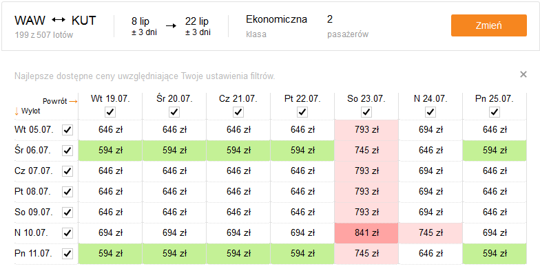540x273 pixels.
Task: Pick 594 zł fare for Pn 11.07. and Pn 25.07.
Action: [x=495, y=254]
